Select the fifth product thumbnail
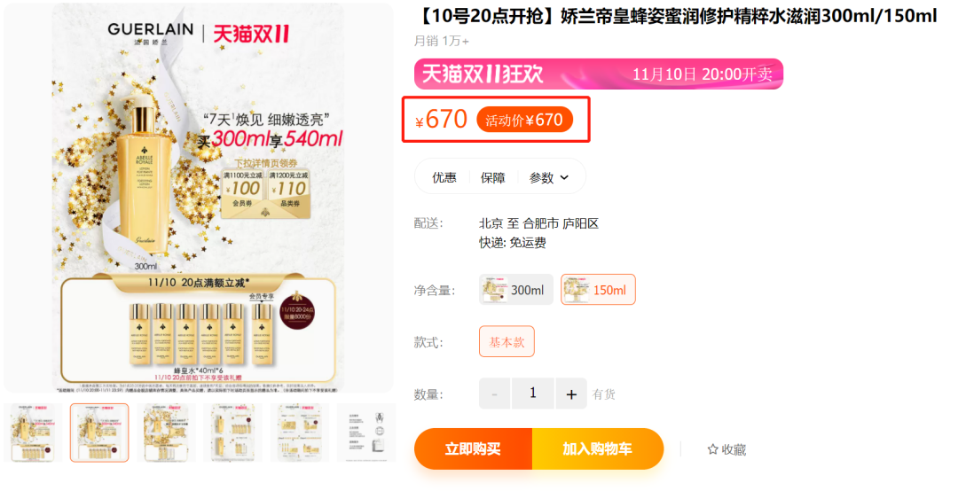The width and height of the screenshot is (958, 491). [x=300, y=433]
